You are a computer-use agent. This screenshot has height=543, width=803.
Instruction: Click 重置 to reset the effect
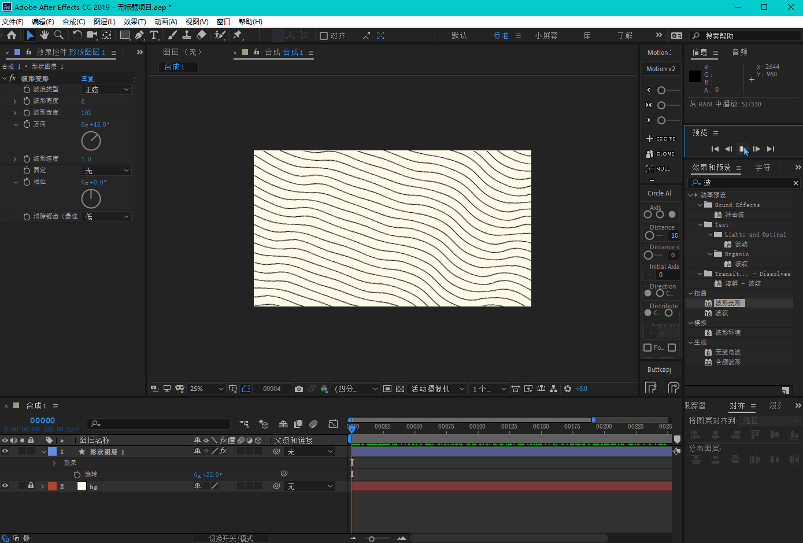point(87,79)
